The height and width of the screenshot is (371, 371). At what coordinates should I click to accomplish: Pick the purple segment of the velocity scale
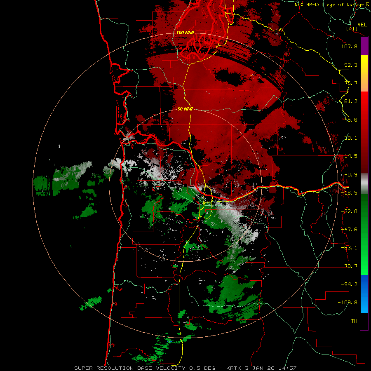364,46
